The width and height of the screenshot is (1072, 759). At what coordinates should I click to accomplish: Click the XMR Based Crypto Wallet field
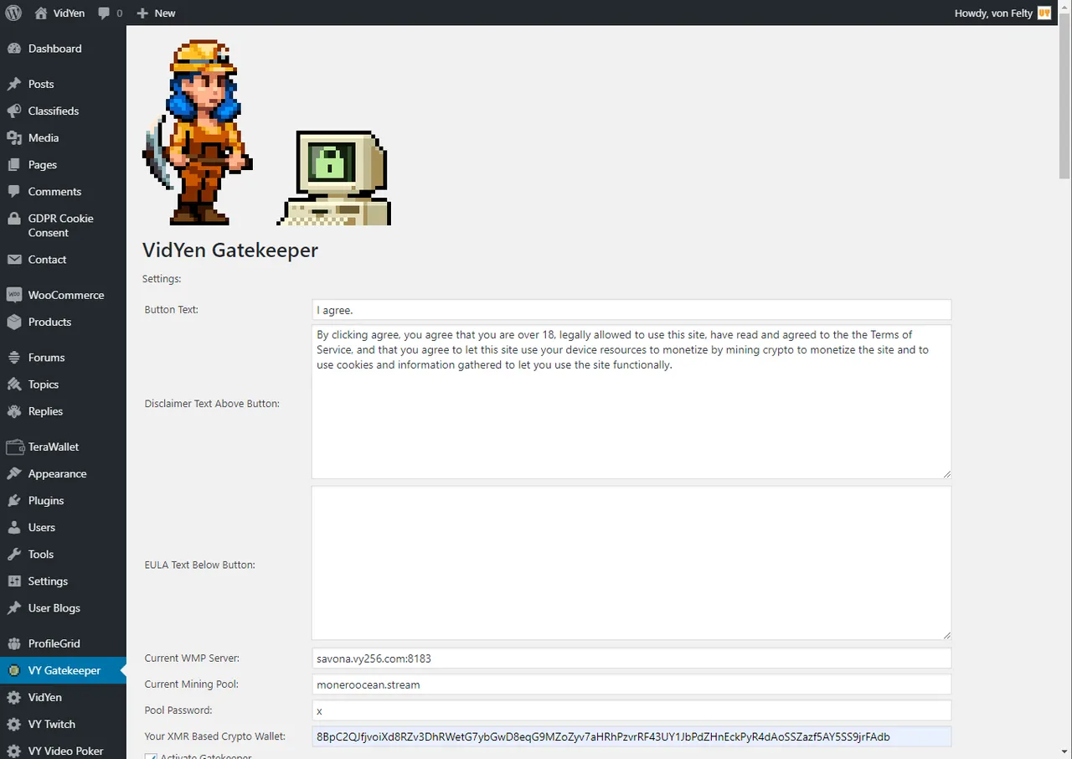[631, 736]
